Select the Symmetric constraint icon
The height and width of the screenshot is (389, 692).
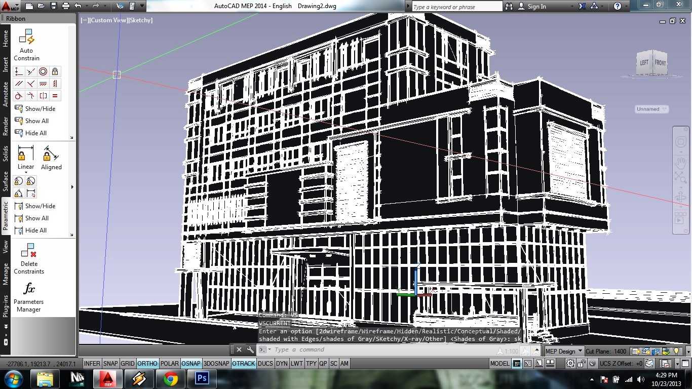(x=43, y=96)
